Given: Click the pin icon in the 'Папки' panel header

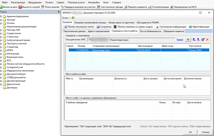Looking at the screenshot, I should [59, 12].
